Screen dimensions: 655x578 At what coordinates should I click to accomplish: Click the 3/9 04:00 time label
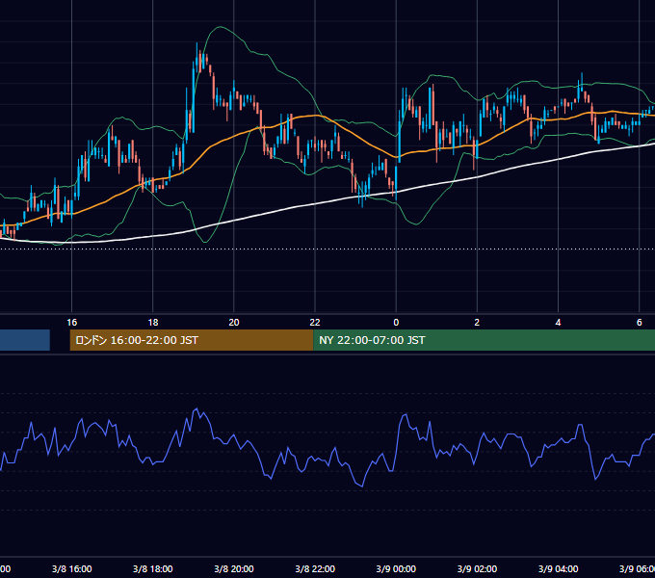(x=558, y=568)
